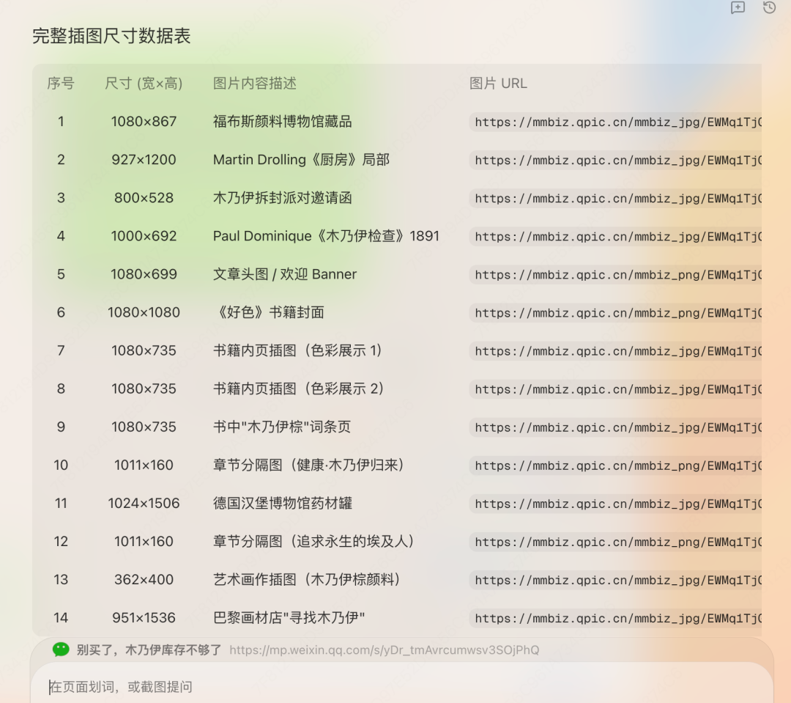The image size is (791, 703).
Task: Click description 德国汉堡博物馆药材罐
Action: click(283, 504)
